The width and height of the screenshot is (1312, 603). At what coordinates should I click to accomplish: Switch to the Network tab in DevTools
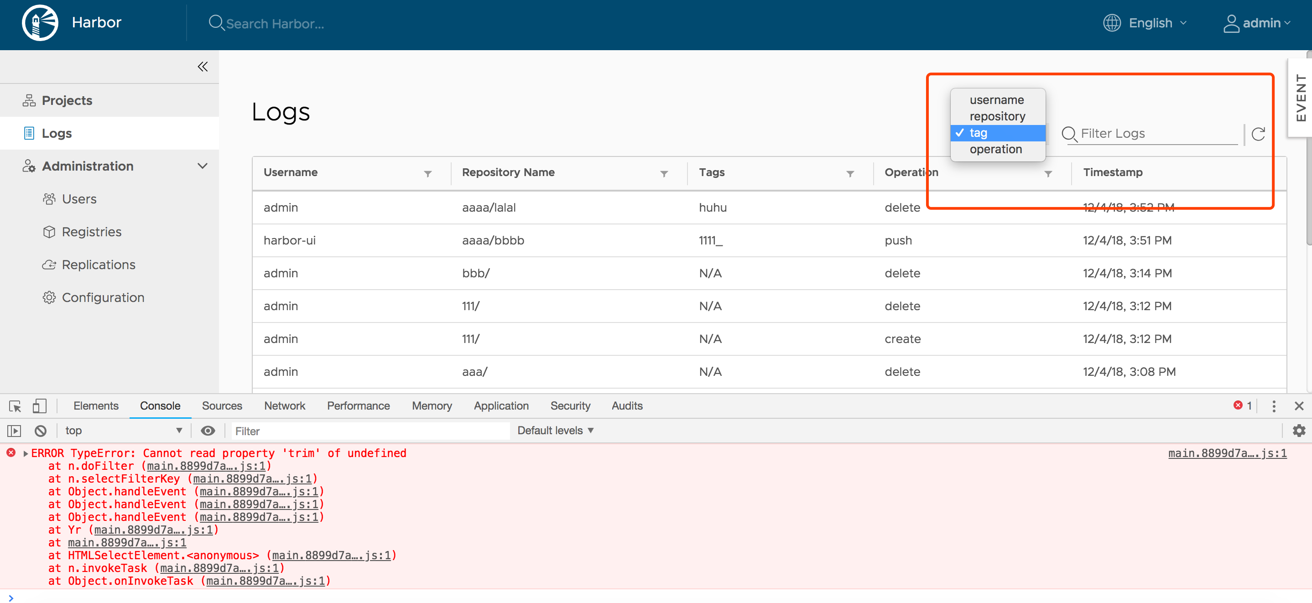click(x=285, y=405)
